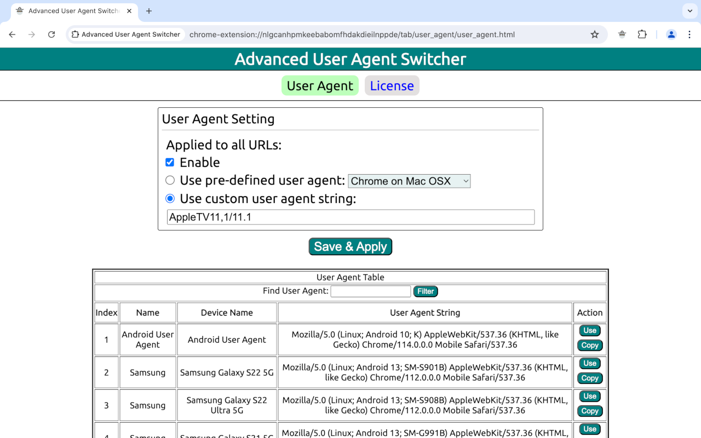This screenshot has height=438, width=701.
Task: Select the User Agent tab
Action: point(320,85)
